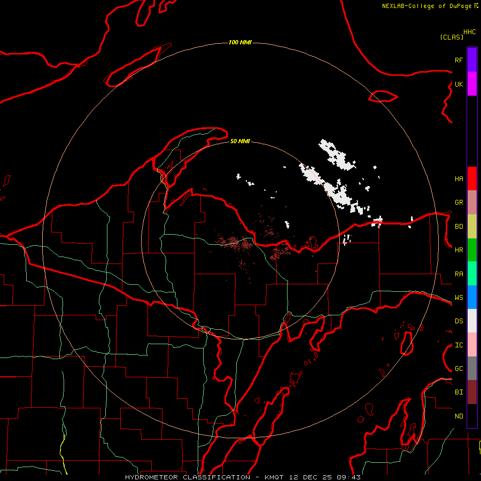Click the 'HYDROMETEOR CLASSIFICATION' title text

coord(188,477)
